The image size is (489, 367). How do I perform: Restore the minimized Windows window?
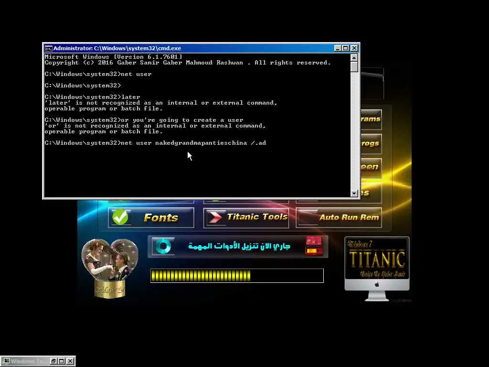coord(53,361)
